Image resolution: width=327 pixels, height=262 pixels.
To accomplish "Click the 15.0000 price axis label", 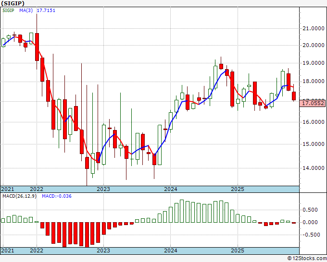I will click(x=313, y=144).
